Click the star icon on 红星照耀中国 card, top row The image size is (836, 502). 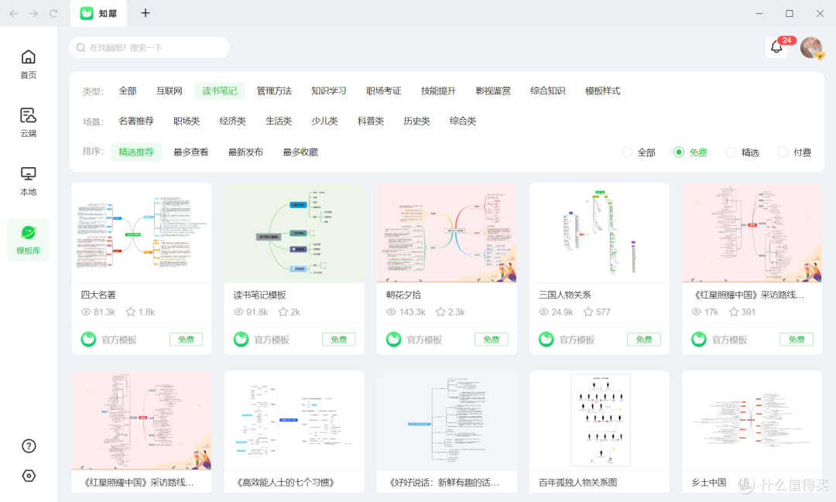734,312
